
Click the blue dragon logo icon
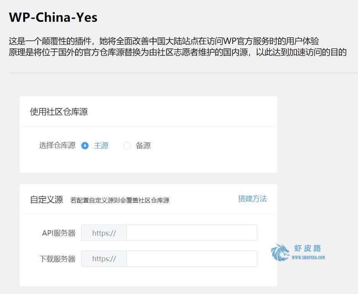pos(280,252)
